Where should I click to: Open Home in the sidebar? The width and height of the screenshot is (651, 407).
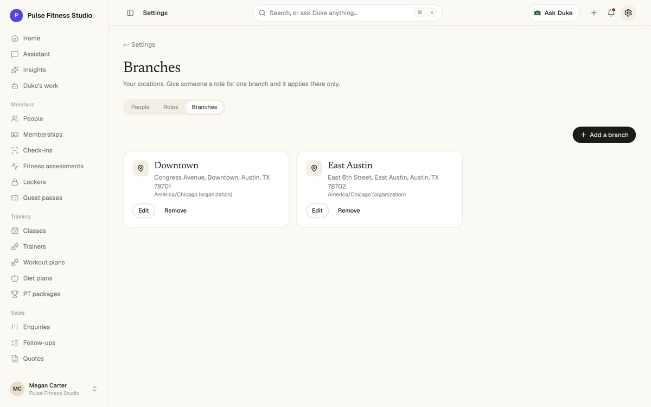[x=54, y=39]
